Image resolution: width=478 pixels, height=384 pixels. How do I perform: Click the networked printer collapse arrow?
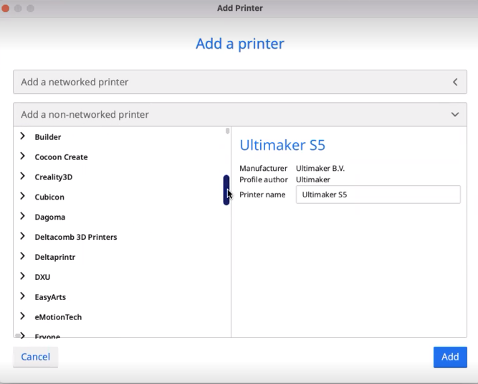coord(455,82)
